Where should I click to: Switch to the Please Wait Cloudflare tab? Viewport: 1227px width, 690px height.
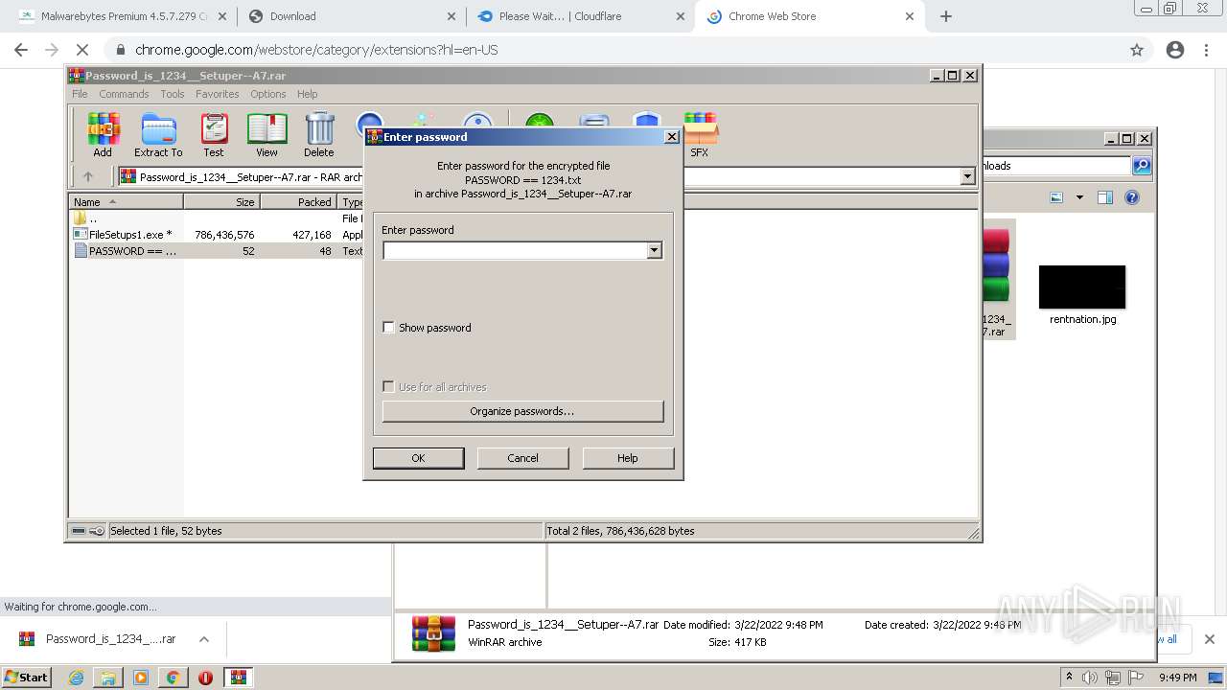581,16
